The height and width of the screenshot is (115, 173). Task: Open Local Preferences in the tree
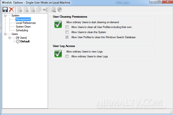(x=26, y=23)
